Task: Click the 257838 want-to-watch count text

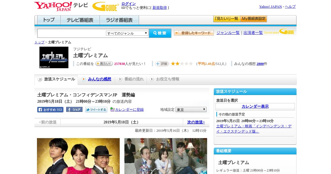Action: tap(119, 64)
